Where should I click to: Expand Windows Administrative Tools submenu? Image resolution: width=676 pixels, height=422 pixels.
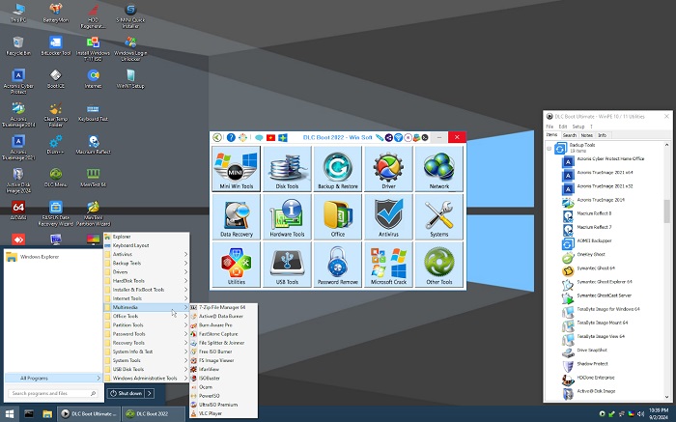146,378
